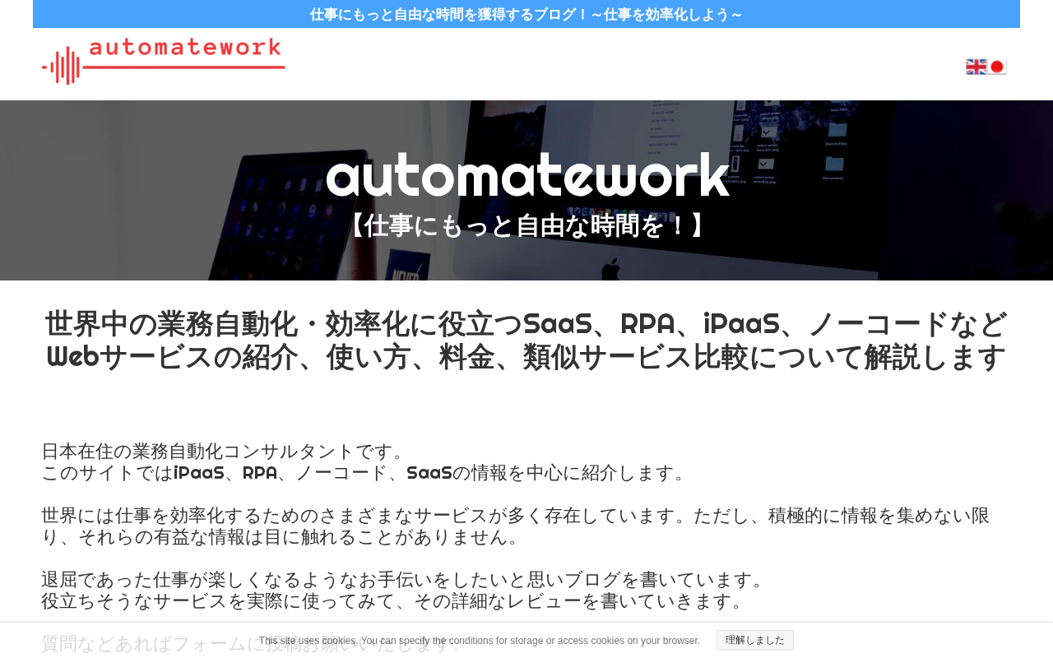Viewport: 1053px width, 658px height.
Task: Switch language to English via UK flag
Action: coord(976,67)
